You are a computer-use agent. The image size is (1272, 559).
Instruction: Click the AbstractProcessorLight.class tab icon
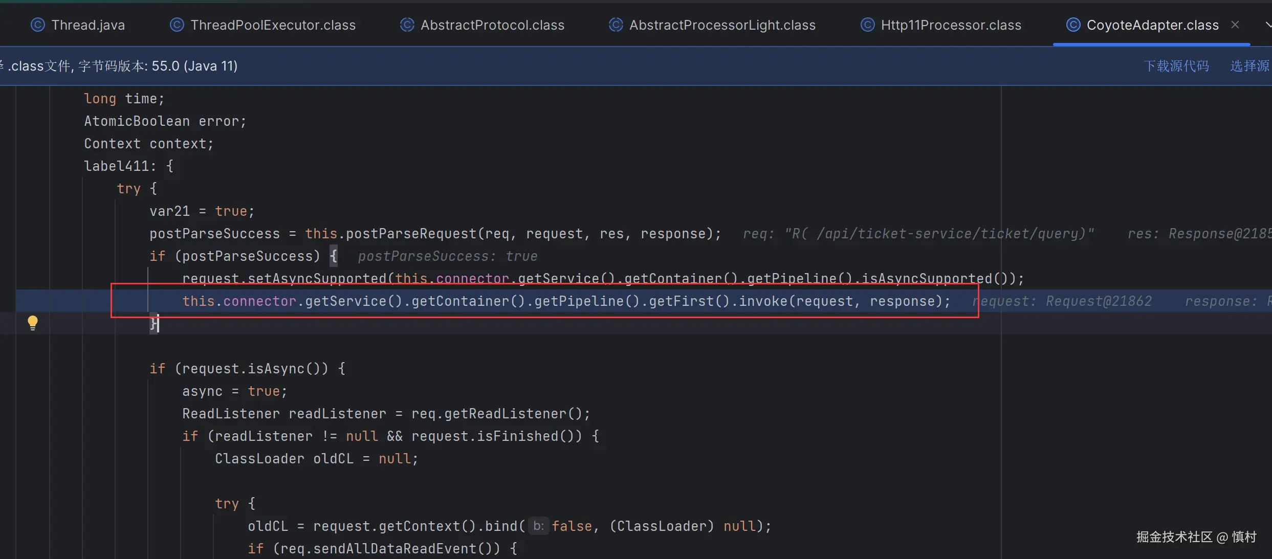[x=616, y=25]
